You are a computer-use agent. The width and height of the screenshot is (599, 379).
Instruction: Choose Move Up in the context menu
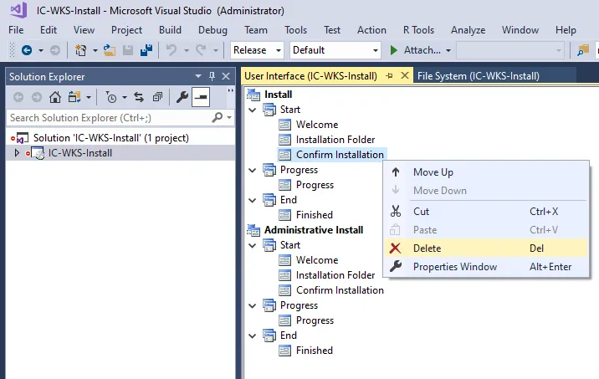tap(486, 172)
